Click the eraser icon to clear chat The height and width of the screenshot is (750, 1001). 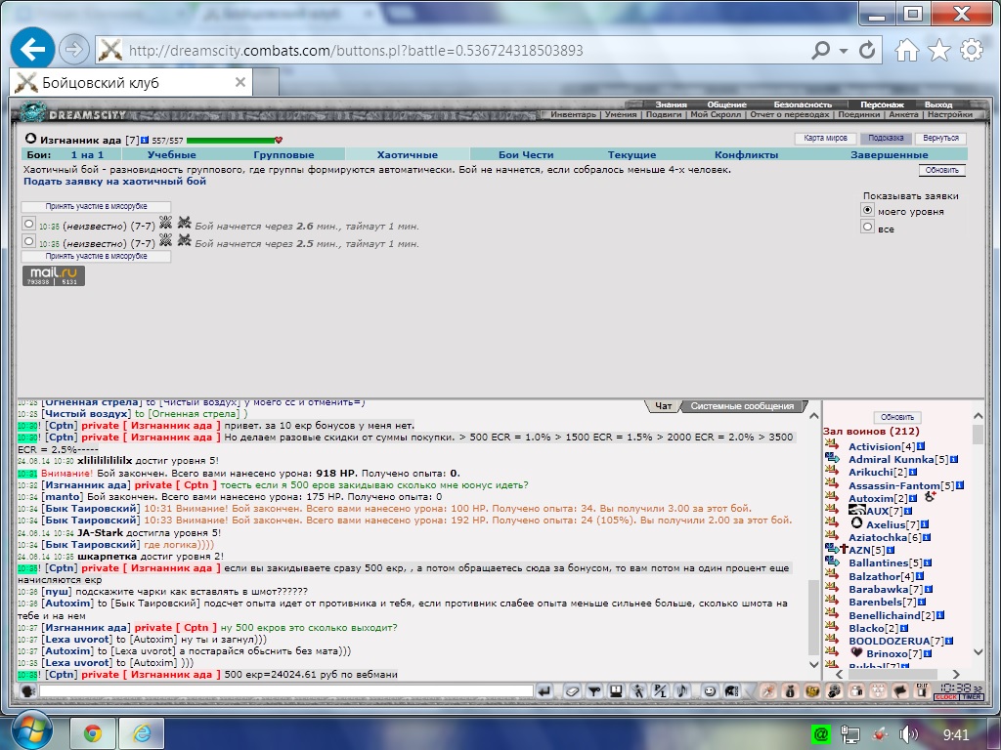click(x=573, y=691)
